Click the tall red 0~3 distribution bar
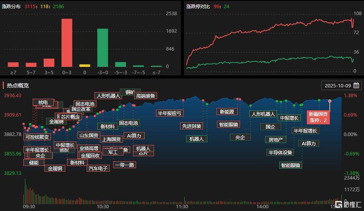The image size is (364, 211). coord(67,43)
